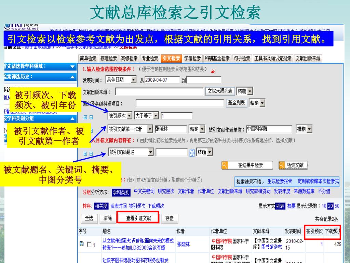
Task: Open 精确 dropdown beside 基金列表
Action: tap(257, 103)
